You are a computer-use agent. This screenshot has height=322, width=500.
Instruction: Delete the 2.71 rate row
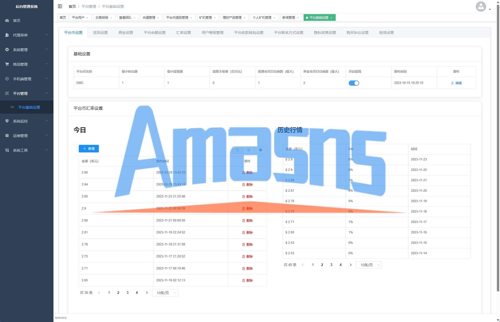point(247,268)
